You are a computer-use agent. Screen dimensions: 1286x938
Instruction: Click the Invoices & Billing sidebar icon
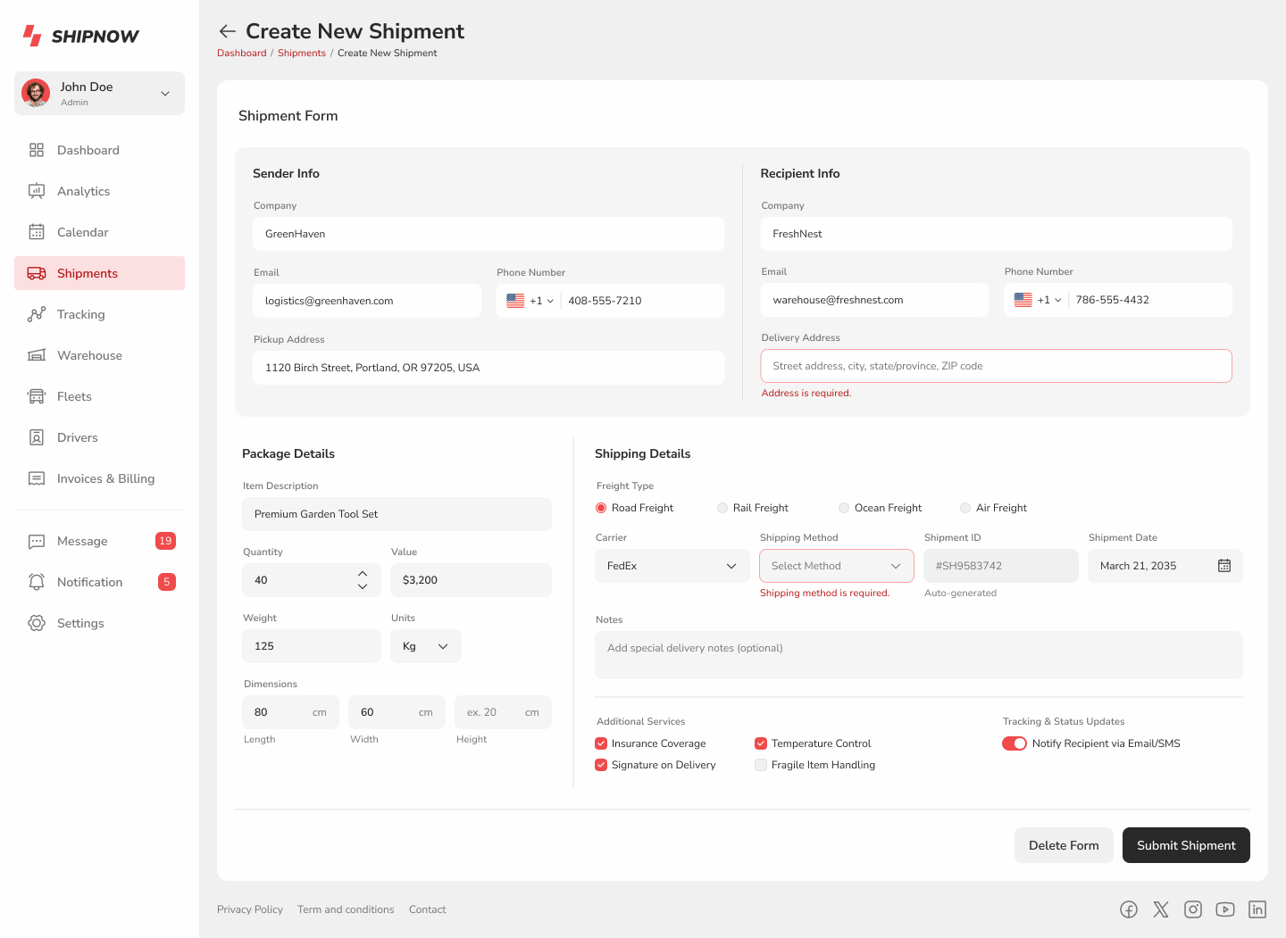[37, 478]
